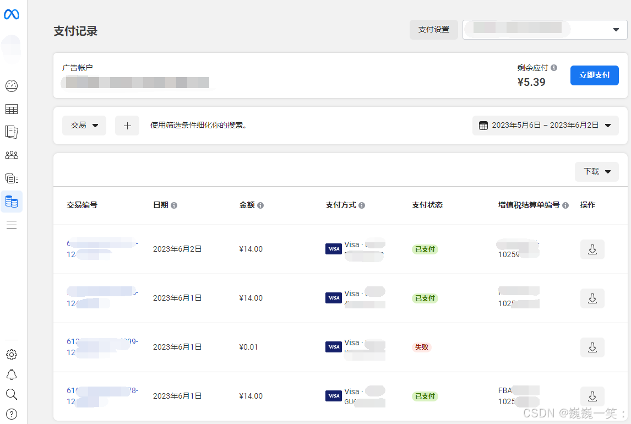This screenshot has width=631, height=424.
Task: Click the info icon beside 增值税结算单编号
Action: [565, 205]
